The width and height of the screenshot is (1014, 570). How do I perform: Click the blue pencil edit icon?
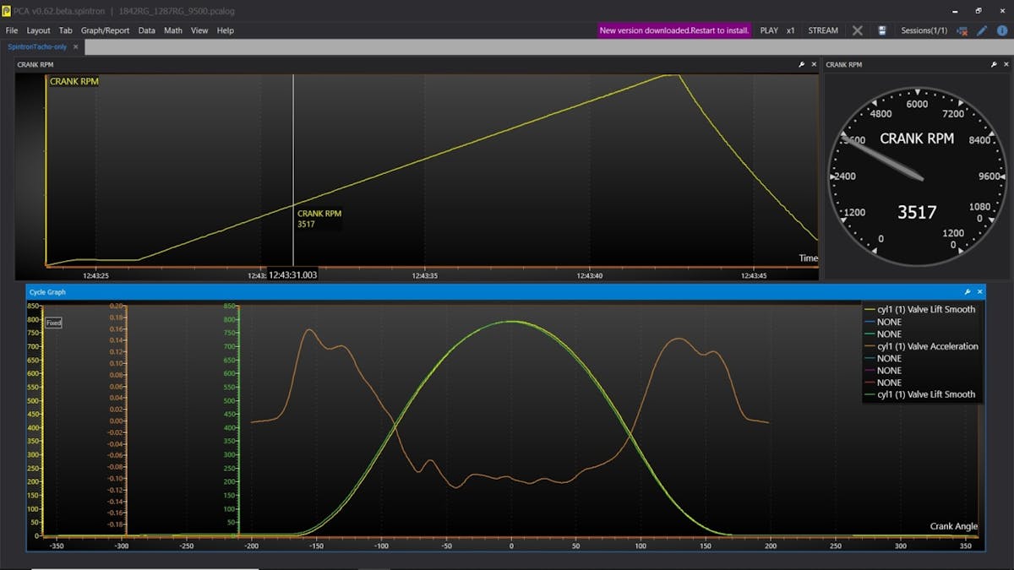pos(982,30)
